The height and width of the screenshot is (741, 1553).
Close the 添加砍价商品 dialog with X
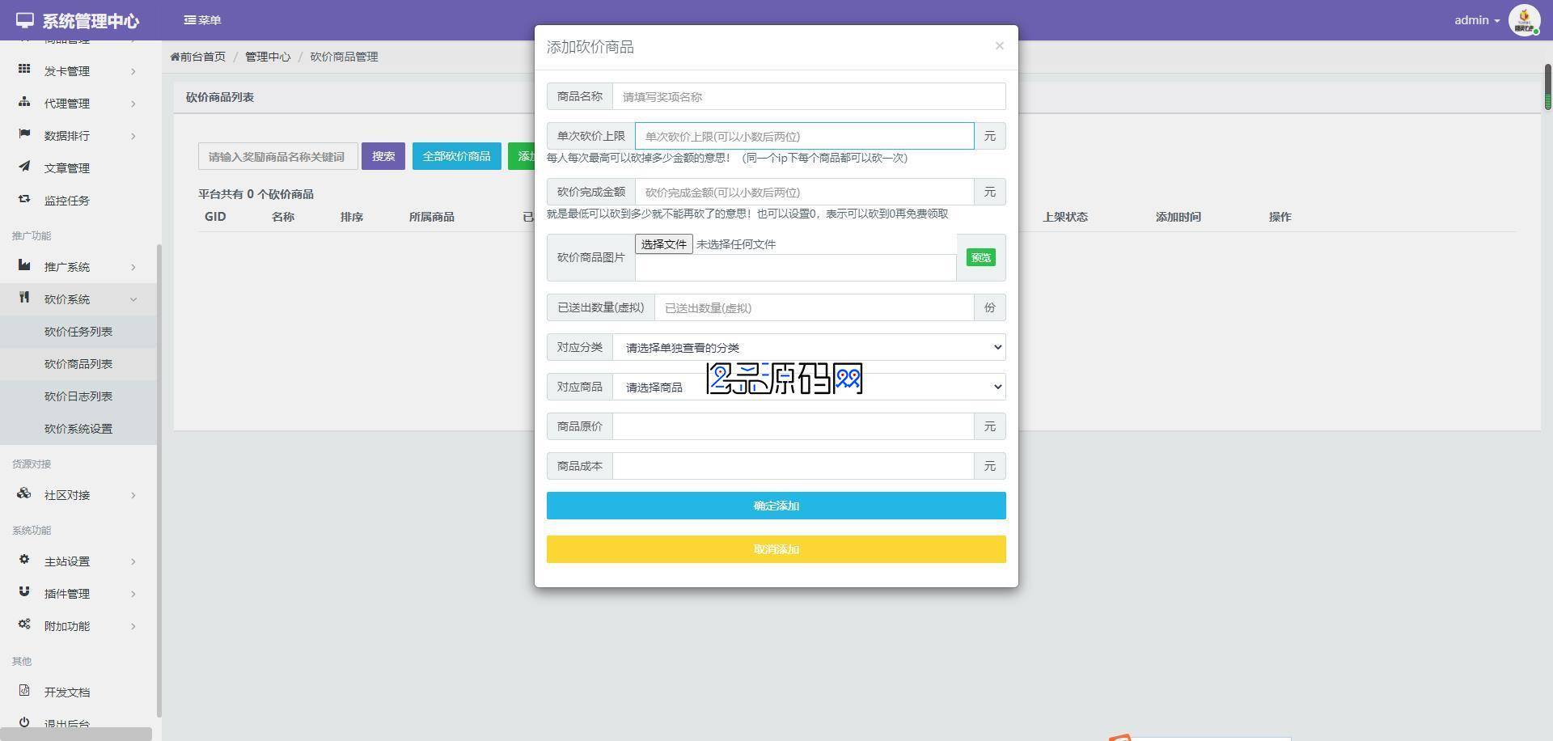pos(1000,46)
